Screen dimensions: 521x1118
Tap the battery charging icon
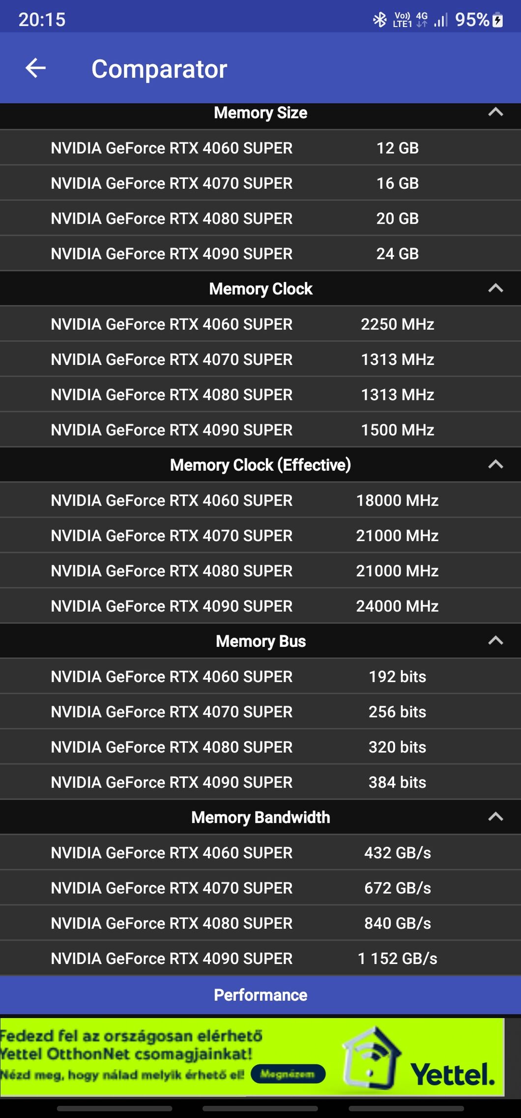pyautogui.click(x=497, y=20)
